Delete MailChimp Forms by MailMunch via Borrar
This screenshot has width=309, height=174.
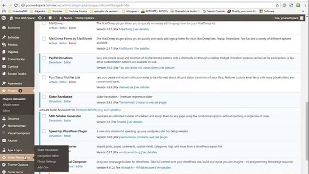(72, 43)
